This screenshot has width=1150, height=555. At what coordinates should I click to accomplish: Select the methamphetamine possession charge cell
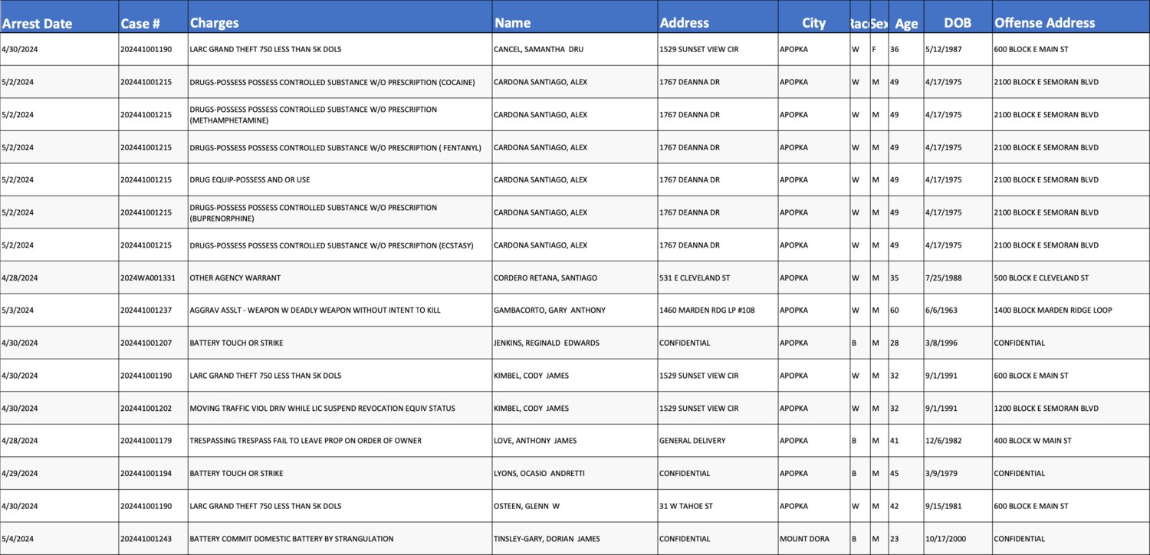340,114
